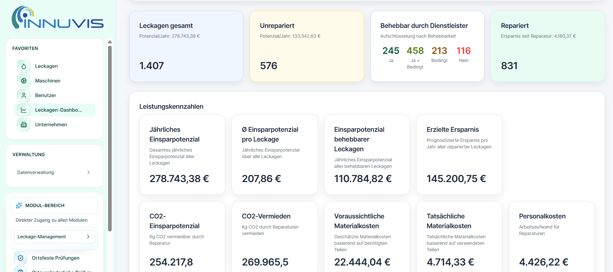Open the Unternehmen favorite
Screen dimensions: 613x272
(55, 125)
